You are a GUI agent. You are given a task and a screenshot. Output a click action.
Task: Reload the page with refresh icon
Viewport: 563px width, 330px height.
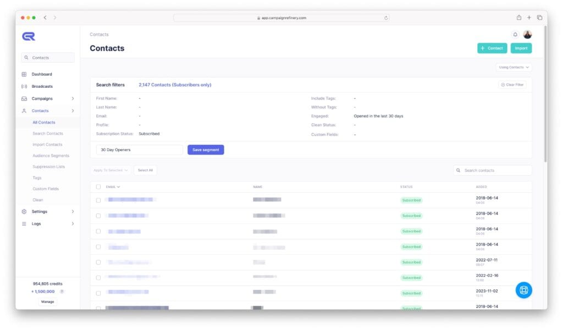(x=386, y=18)
